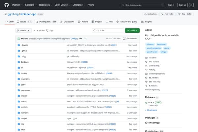Fork the repository with Fork button

167,14
